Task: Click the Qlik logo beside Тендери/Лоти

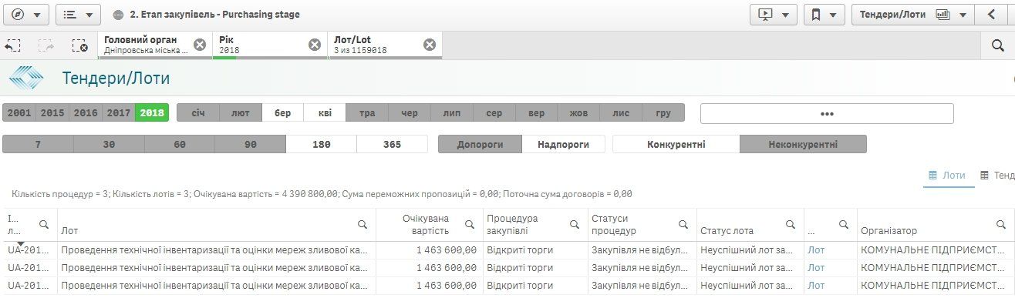Action: (26, 78)
